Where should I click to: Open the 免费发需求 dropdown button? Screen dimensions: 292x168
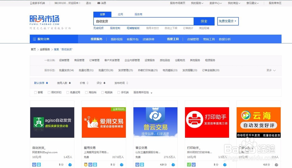click(x=228, y=21)
